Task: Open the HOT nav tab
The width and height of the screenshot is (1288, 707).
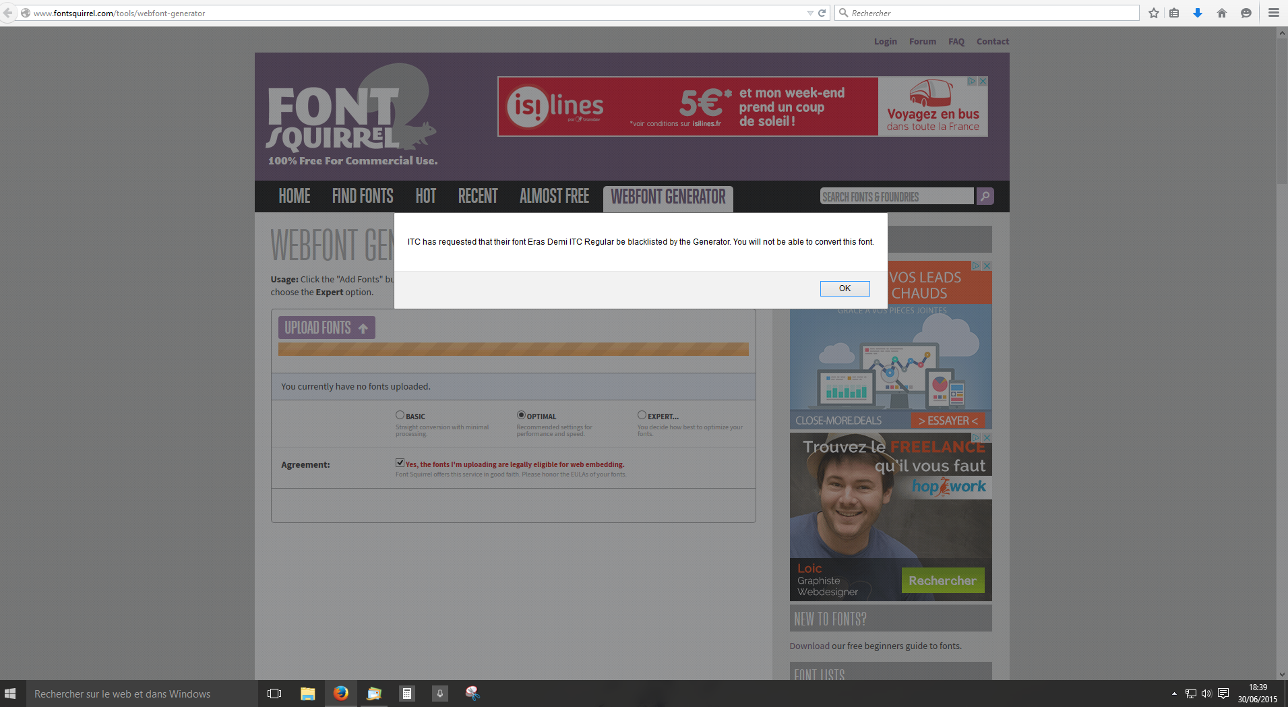Action: pos(426,196)
